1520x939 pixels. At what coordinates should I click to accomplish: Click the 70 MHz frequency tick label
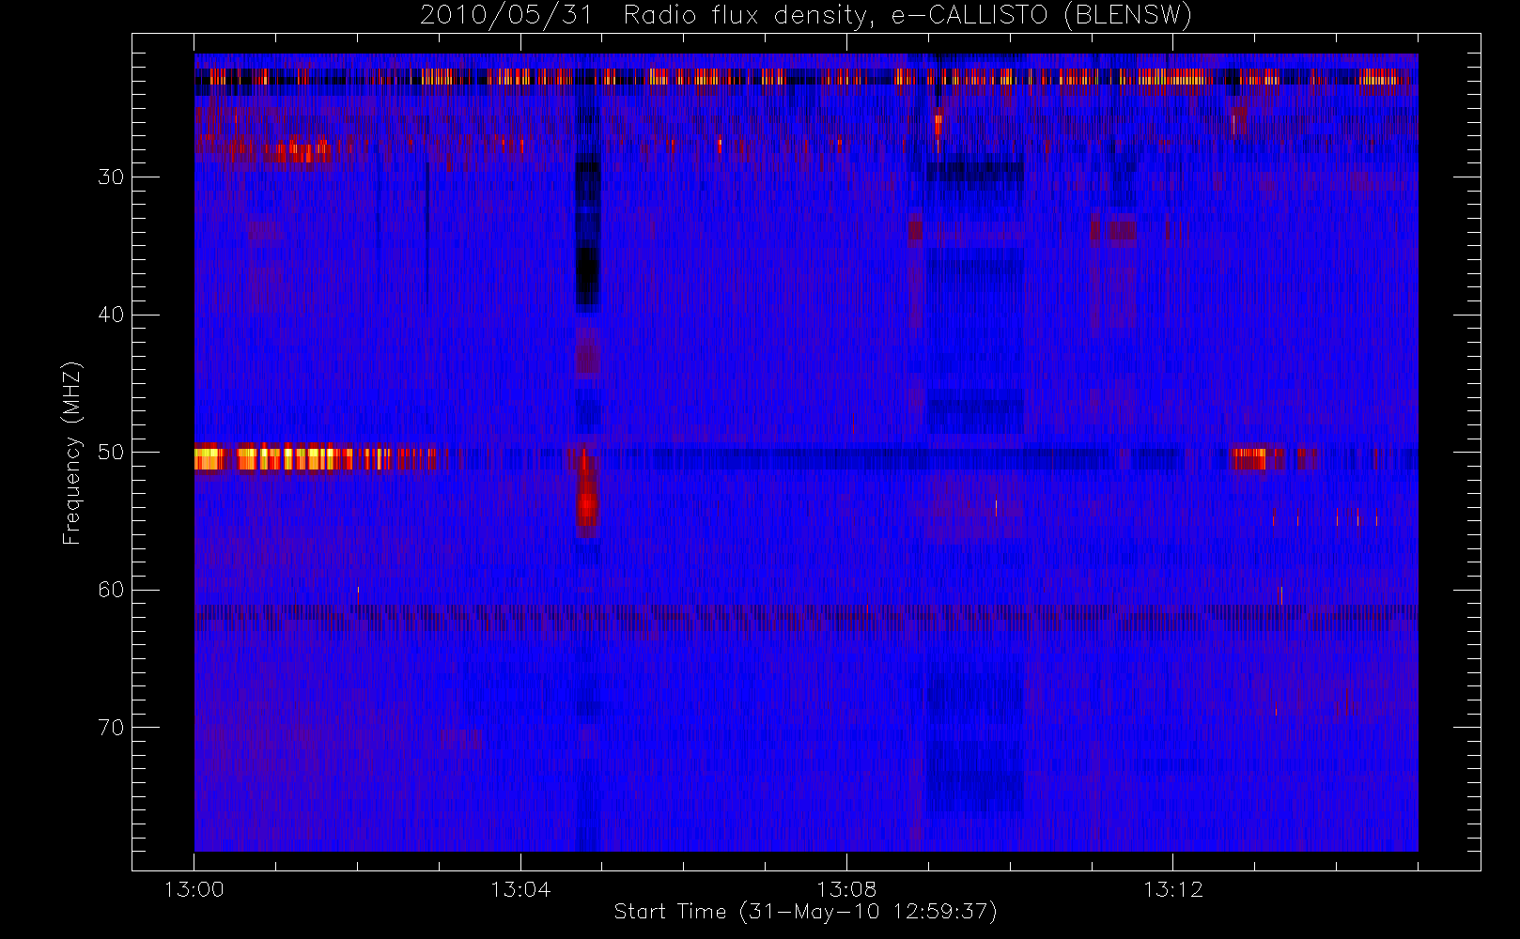pos(111,728)
